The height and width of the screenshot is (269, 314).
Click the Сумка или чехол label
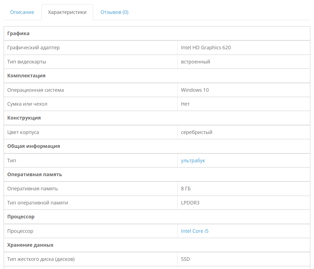point(27,104)
